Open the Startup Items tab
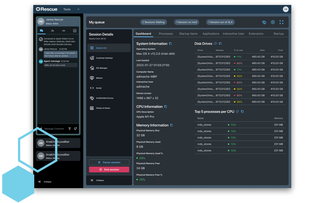 click(188, 34)
